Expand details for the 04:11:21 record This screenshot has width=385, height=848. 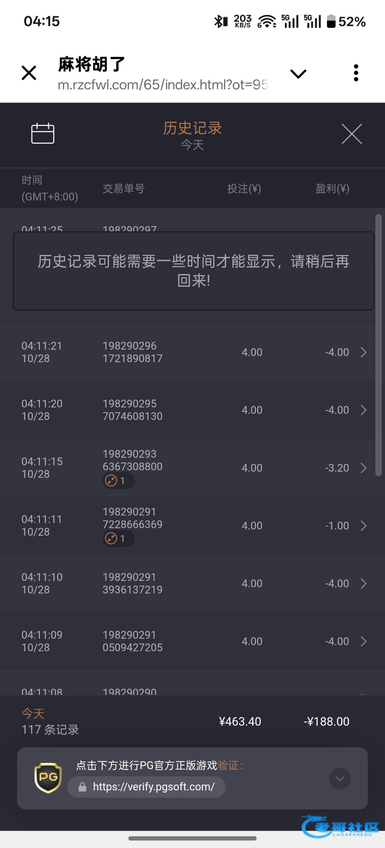point(363,352)
